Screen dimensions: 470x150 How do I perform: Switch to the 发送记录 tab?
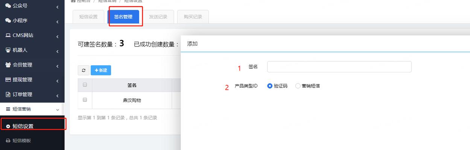point(158,17)
